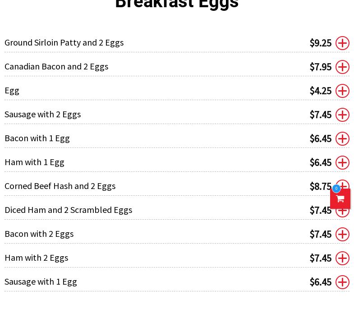This screenshot has width=354, height=309.
Task: Choose the Bacon with 1 Egg menu item
Action: tap(37, 138)
